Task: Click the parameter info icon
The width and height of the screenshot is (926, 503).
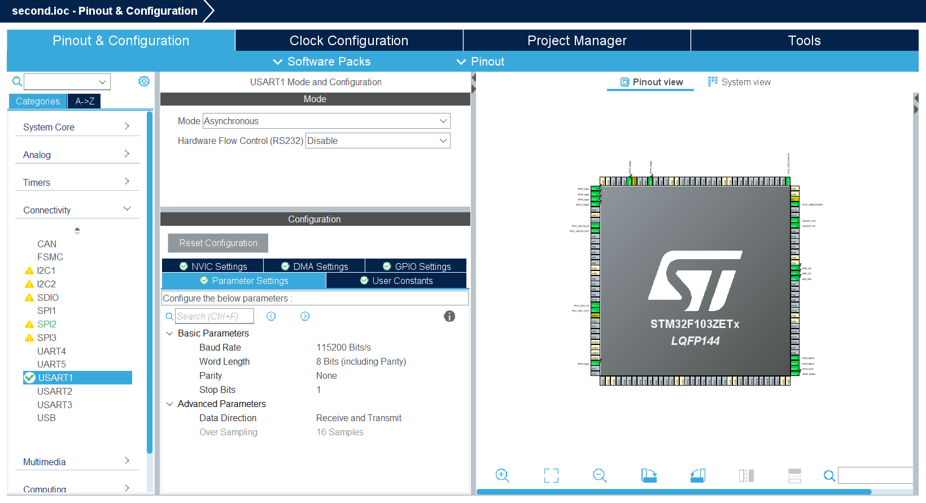Action: click(449, 316)
